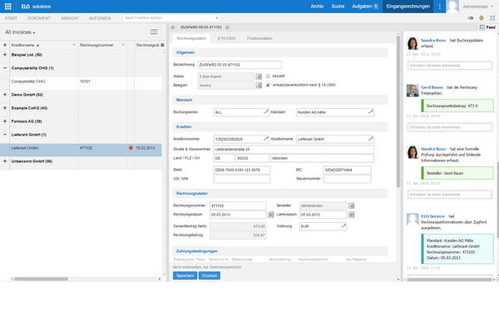The image size is (499, 312).
Task: Click the edit pencil in Kreditornummer field
Action: click(266, 138)
